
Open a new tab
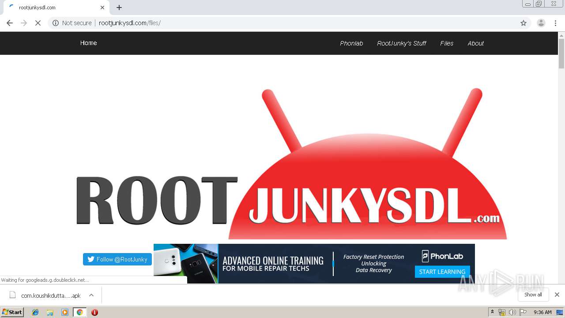tap(119, 8)
